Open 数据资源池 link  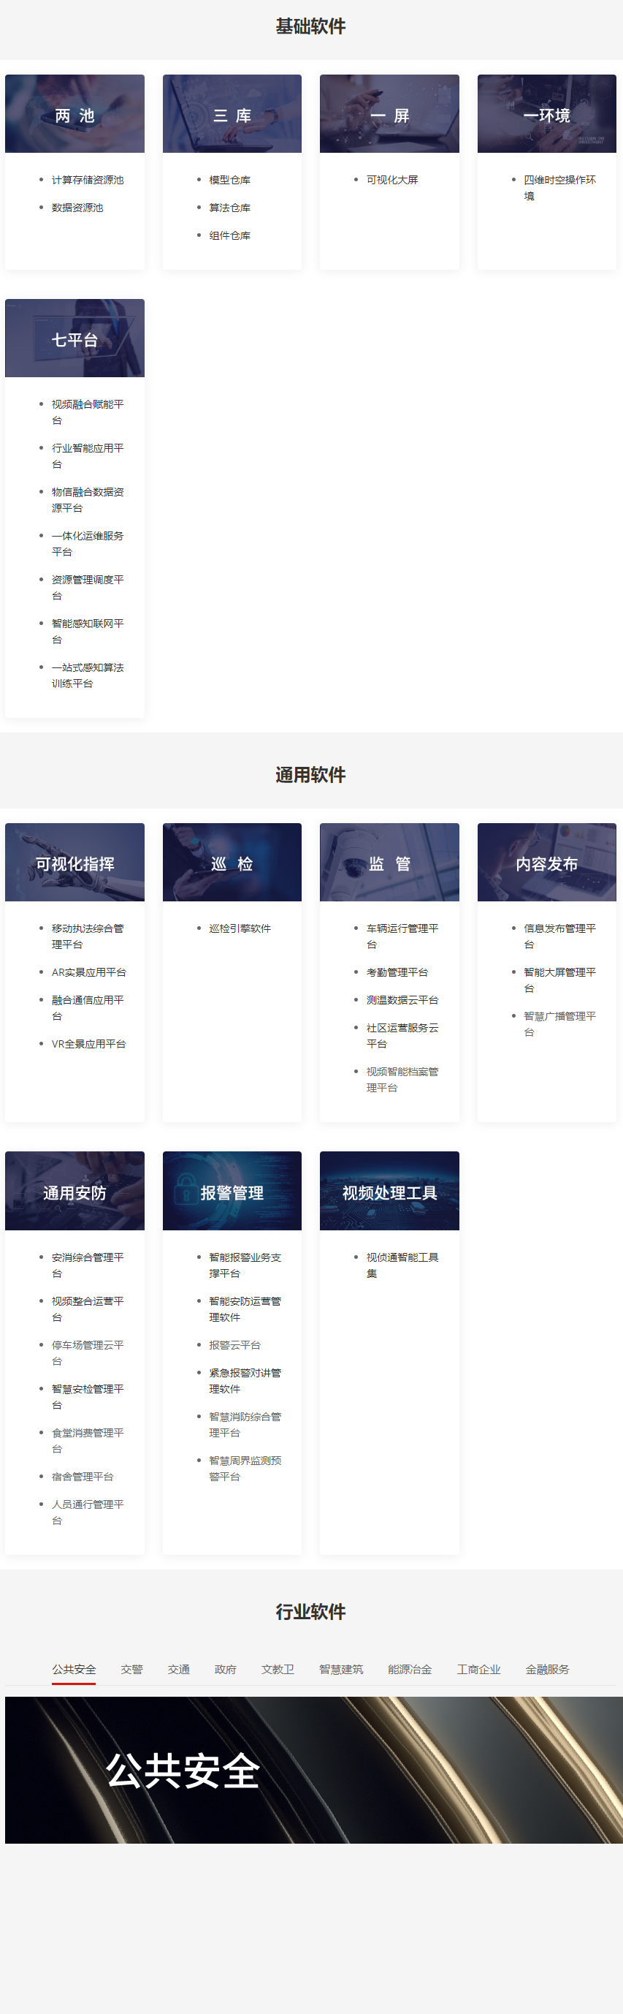pos(77,207)
